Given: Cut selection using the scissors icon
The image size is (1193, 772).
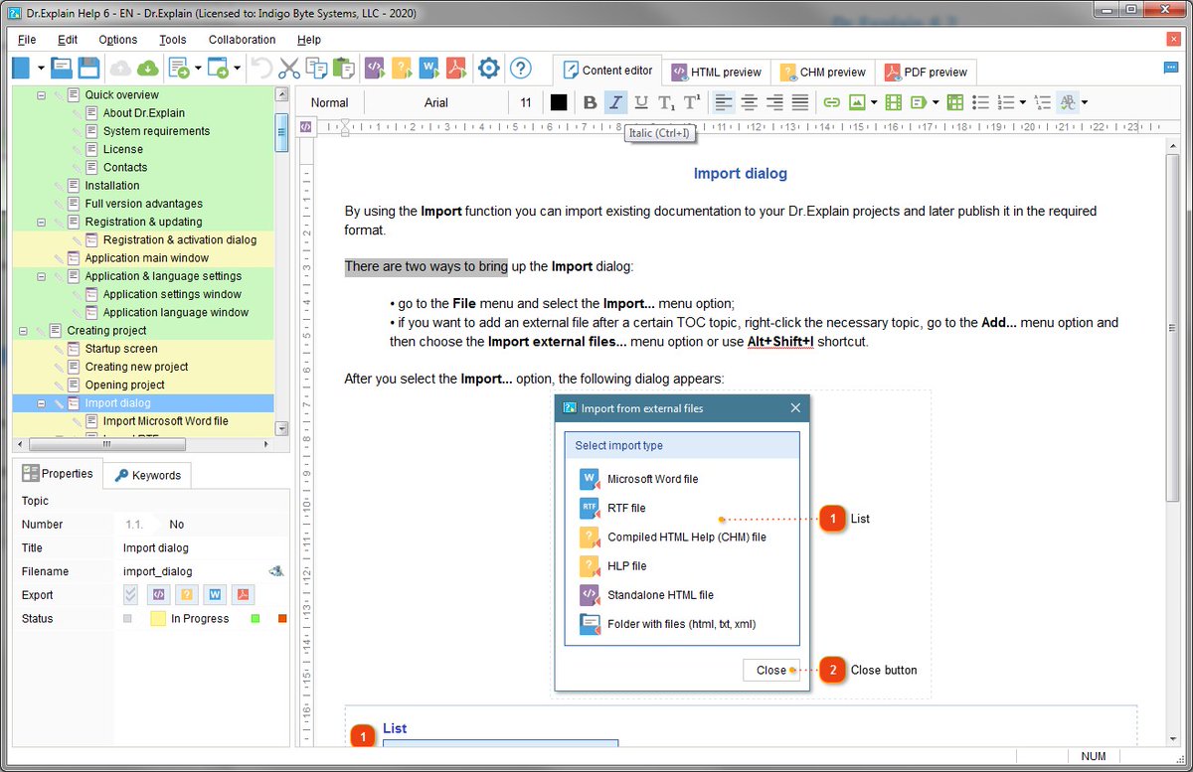Looking at the screenshot, I should coord(287,68).
